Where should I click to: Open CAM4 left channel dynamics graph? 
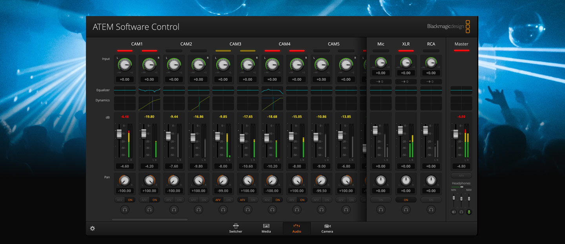click(272, 103)
